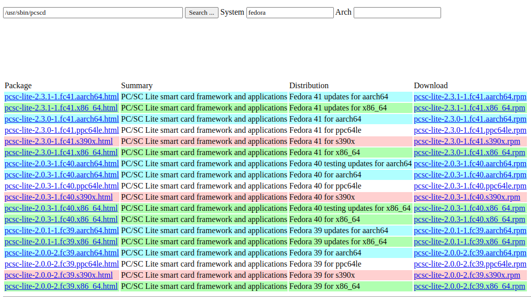Focus the empty Arch input field

point(397,13)
